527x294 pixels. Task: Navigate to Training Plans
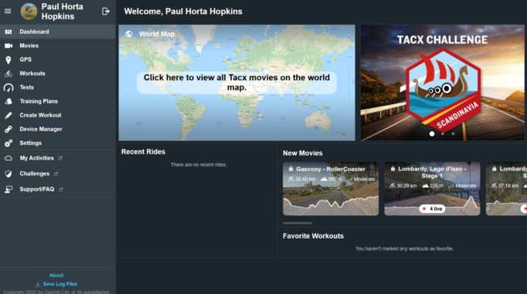click(58, 101)
